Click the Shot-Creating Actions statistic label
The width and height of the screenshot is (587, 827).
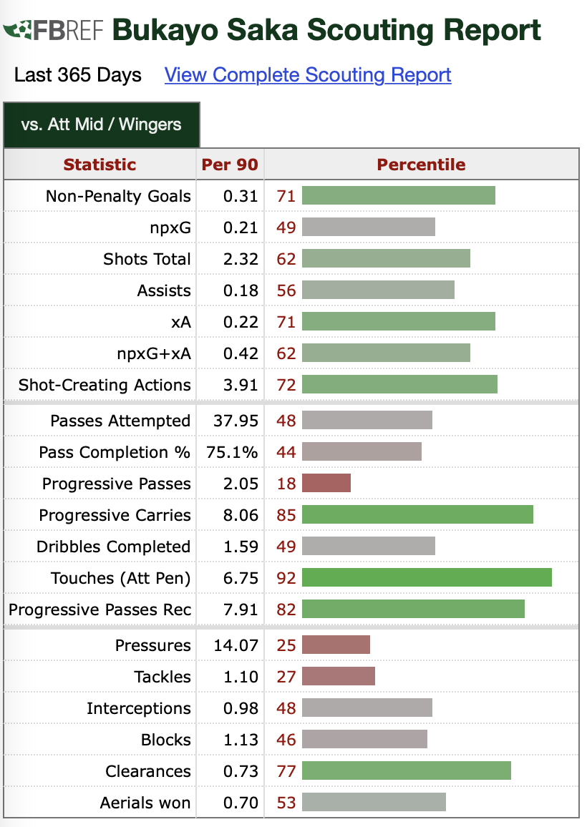[x=105, y=385]
